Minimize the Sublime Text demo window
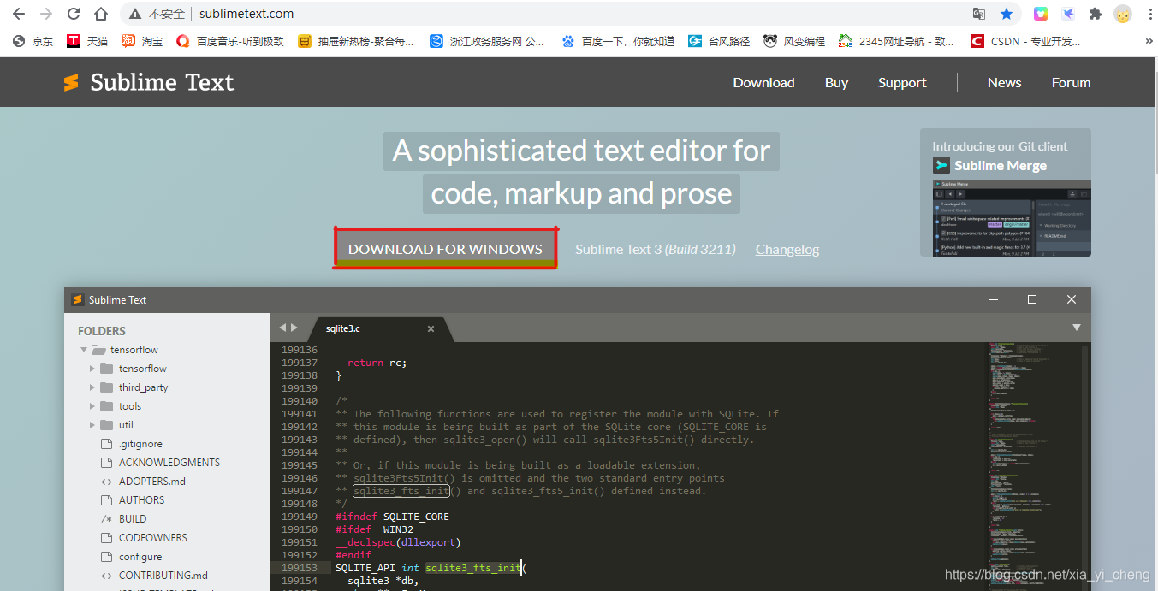This screenshot has height=591, width=1158. 994,299
